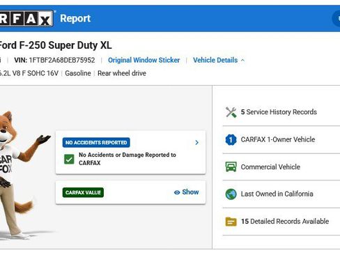Click the wrench service history icon
340x255 pixels.
point(231,112)
